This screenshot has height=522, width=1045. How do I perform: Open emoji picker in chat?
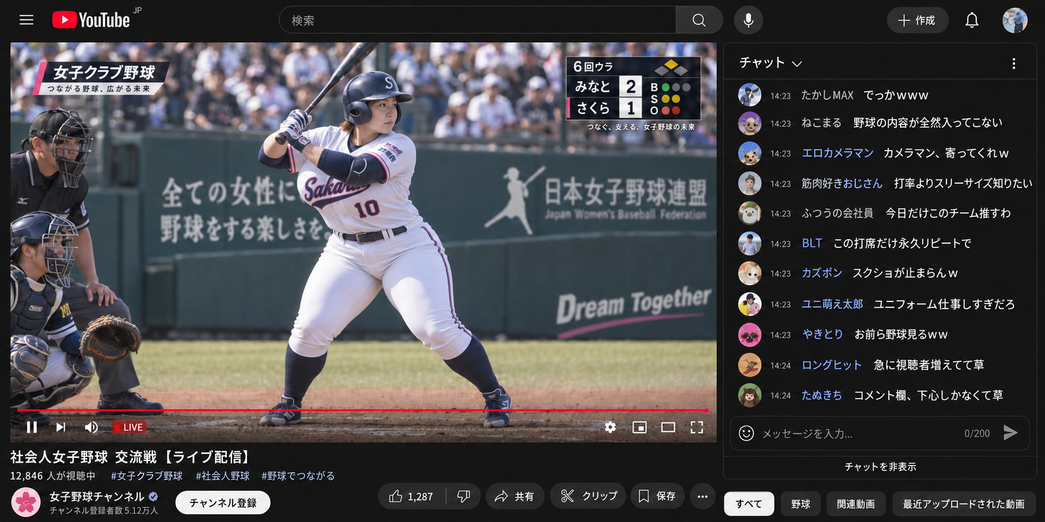tap(746, 433)
